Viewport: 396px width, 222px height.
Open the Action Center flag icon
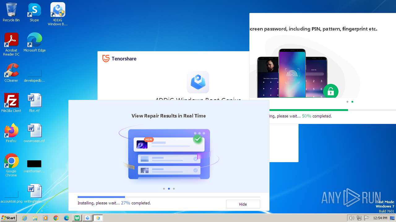click(367, 218)
